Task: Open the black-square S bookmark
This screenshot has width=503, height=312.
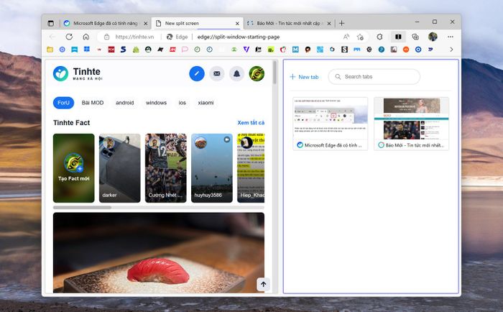Action: coord(344,50)
